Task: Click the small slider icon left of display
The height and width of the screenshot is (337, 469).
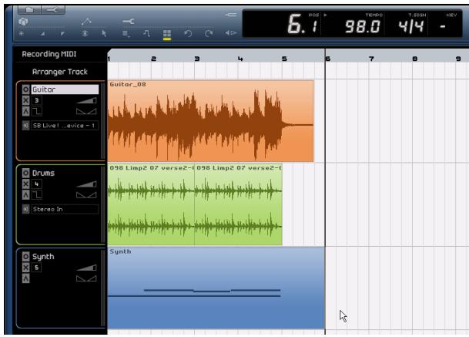Action: pyautogui.click(x=230, y=15)
